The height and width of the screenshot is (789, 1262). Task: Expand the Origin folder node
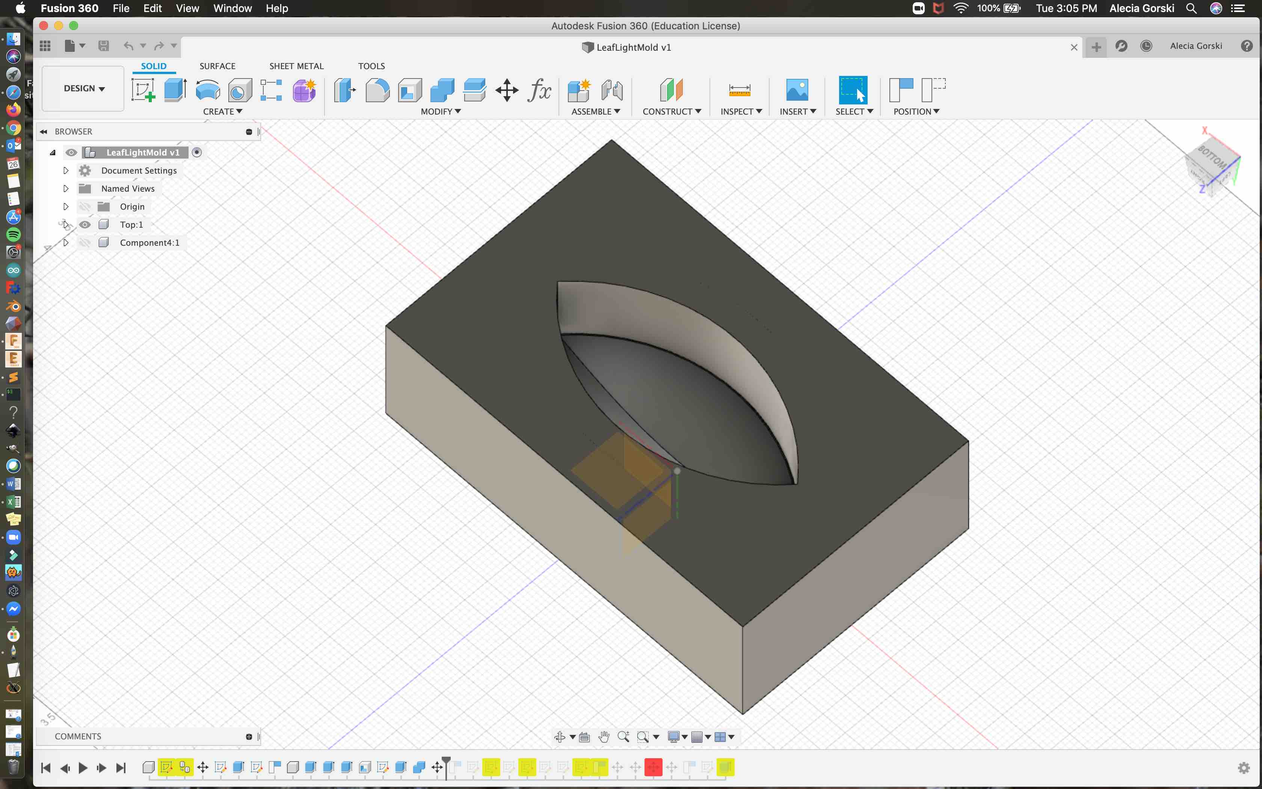(66, 207)
